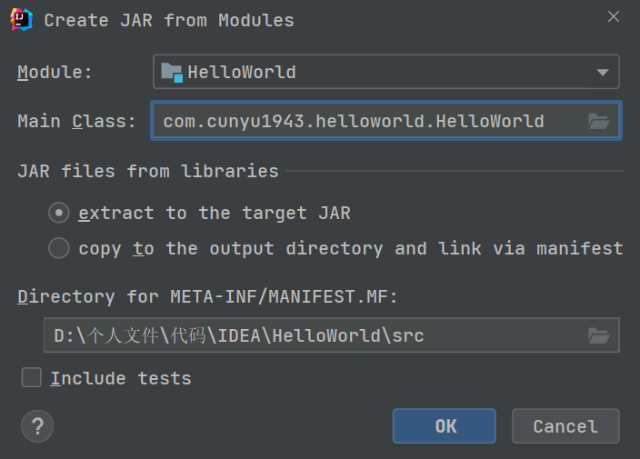Viewport: 640px width, 459px height.
Task: Select "extract to the target JAR" option
Action: coord(59,213)
